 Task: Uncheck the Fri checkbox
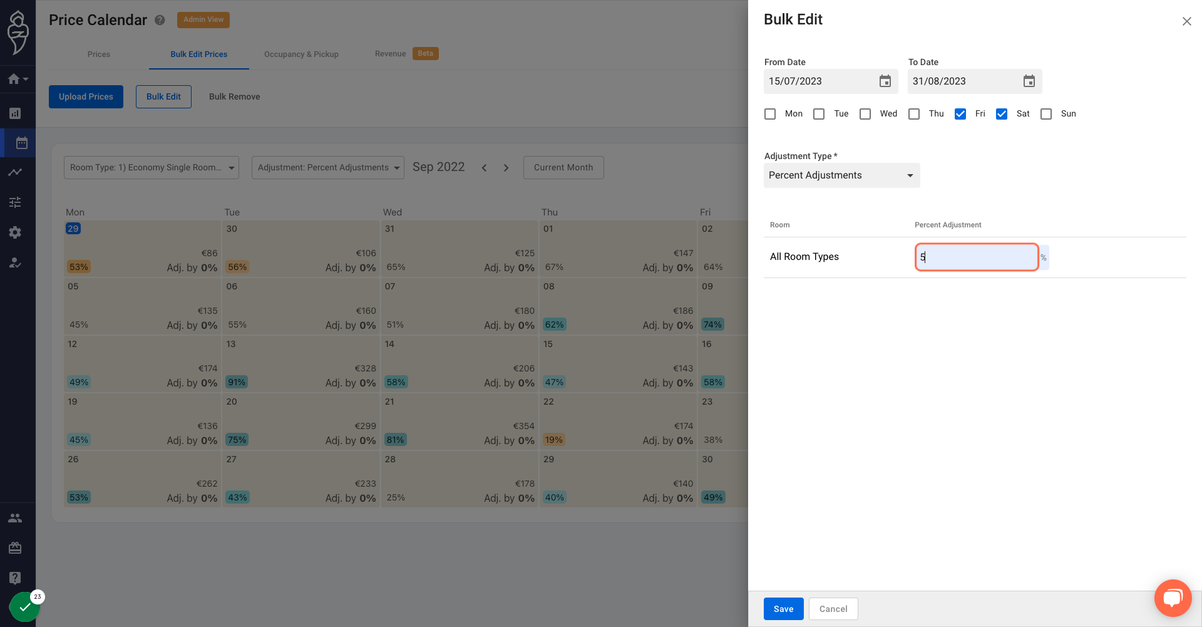(x=960, y=114)
